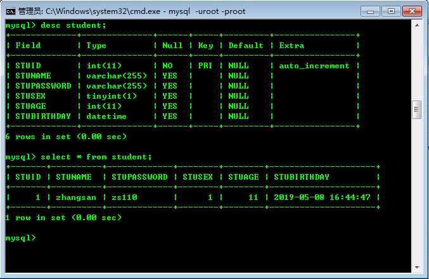This screenshot has height=279, width=429.
Task: Click the 'Type' column header
Action: pos(96,46)
